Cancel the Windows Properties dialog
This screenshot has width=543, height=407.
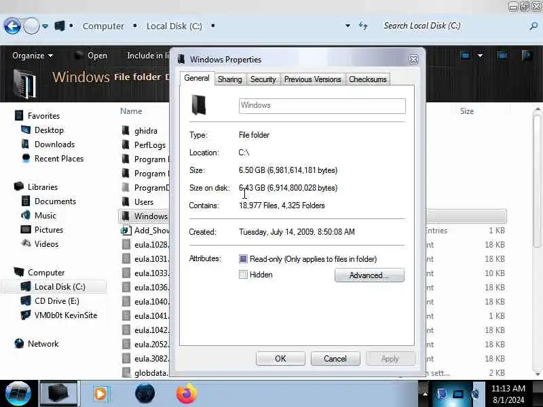tap(335, 359)
